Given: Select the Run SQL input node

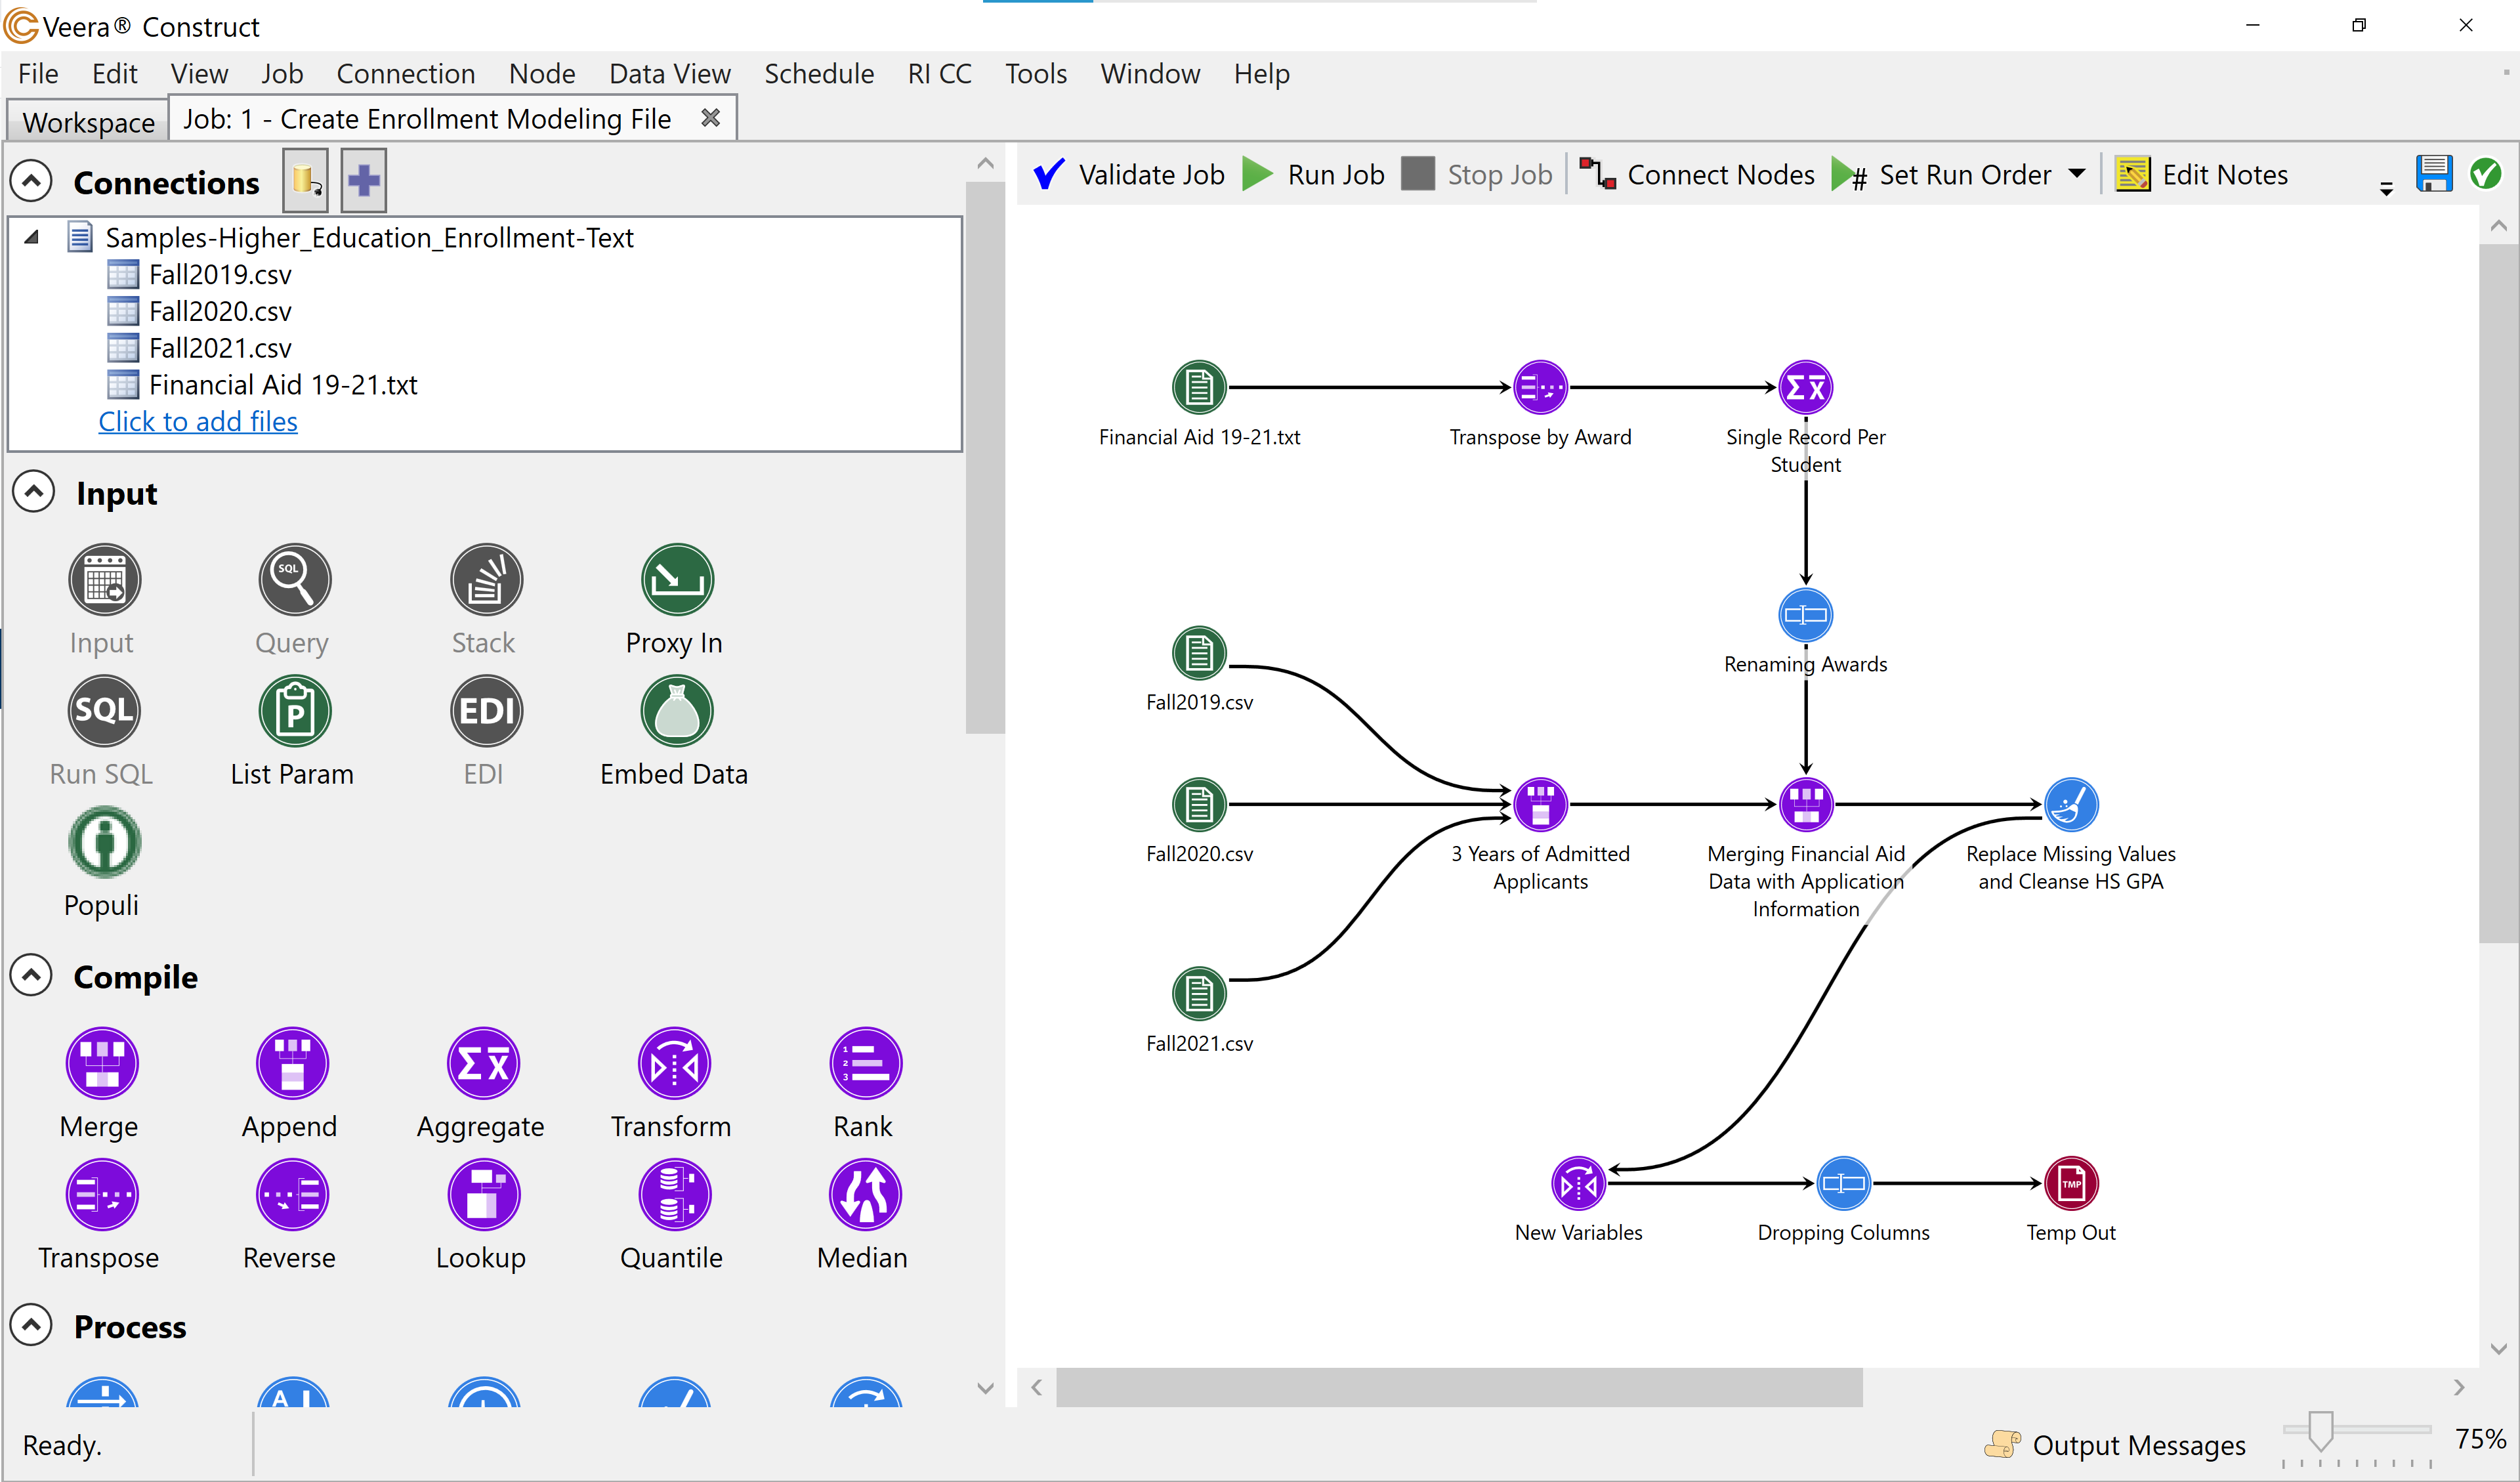Looking at the screenshot, I should 103,711.
